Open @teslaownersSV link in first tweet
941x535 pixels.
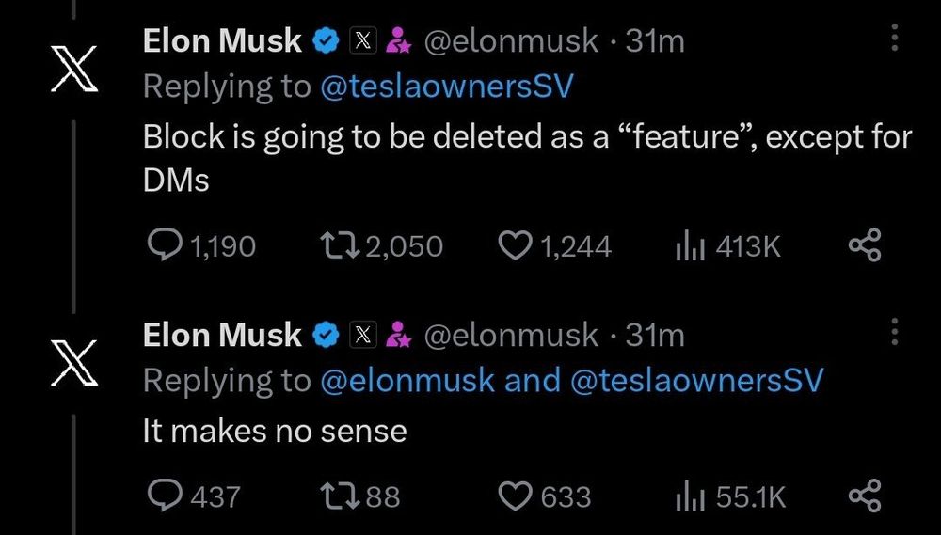point(447,87)
